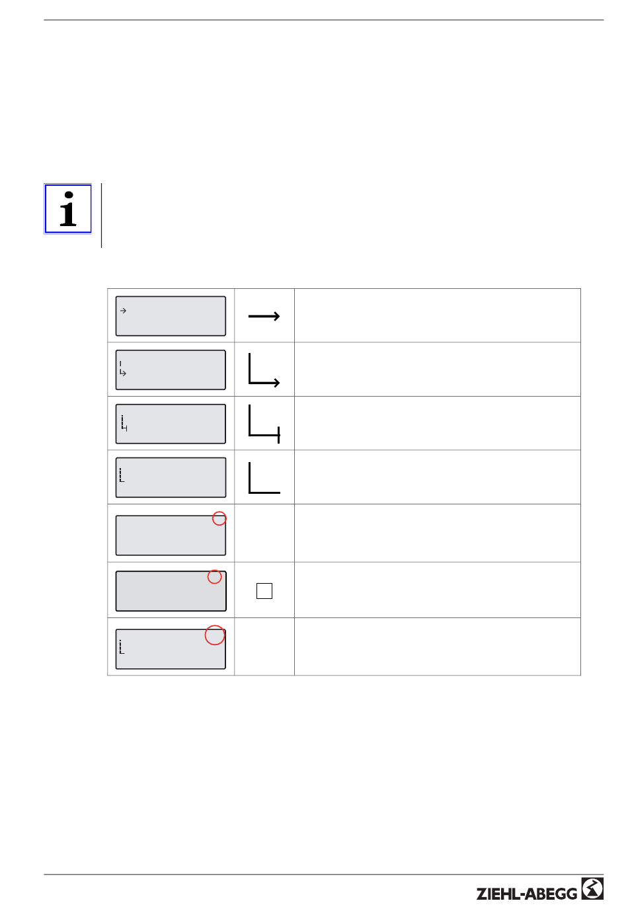This screenshot has width=628, height=905.
Task: Click the ZIEHL-ABEGG logo in footer
Action: (x=539, y=890)
